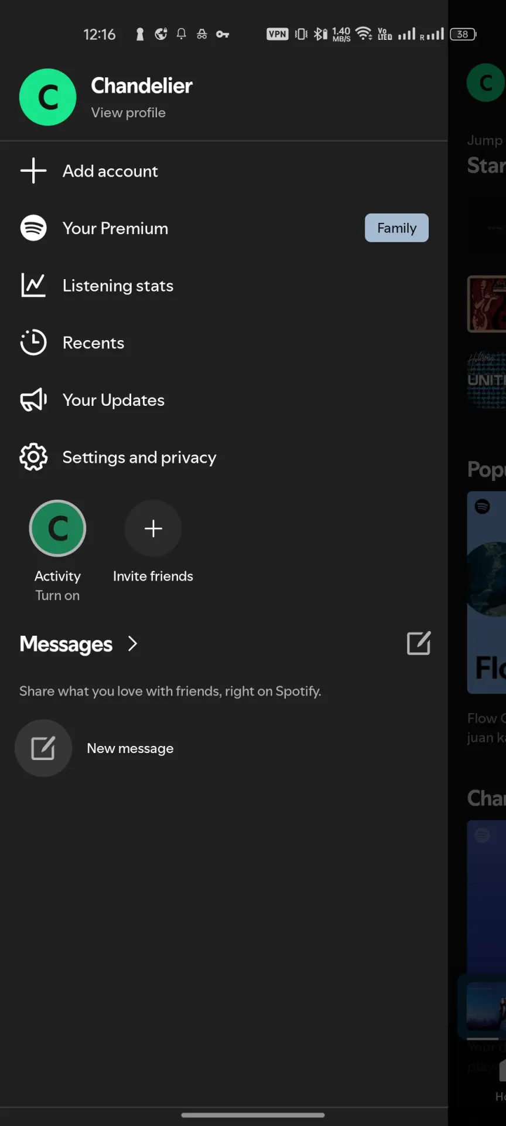
Task: Tap the Settings gear icon
Action: click(x=33, y=457)
